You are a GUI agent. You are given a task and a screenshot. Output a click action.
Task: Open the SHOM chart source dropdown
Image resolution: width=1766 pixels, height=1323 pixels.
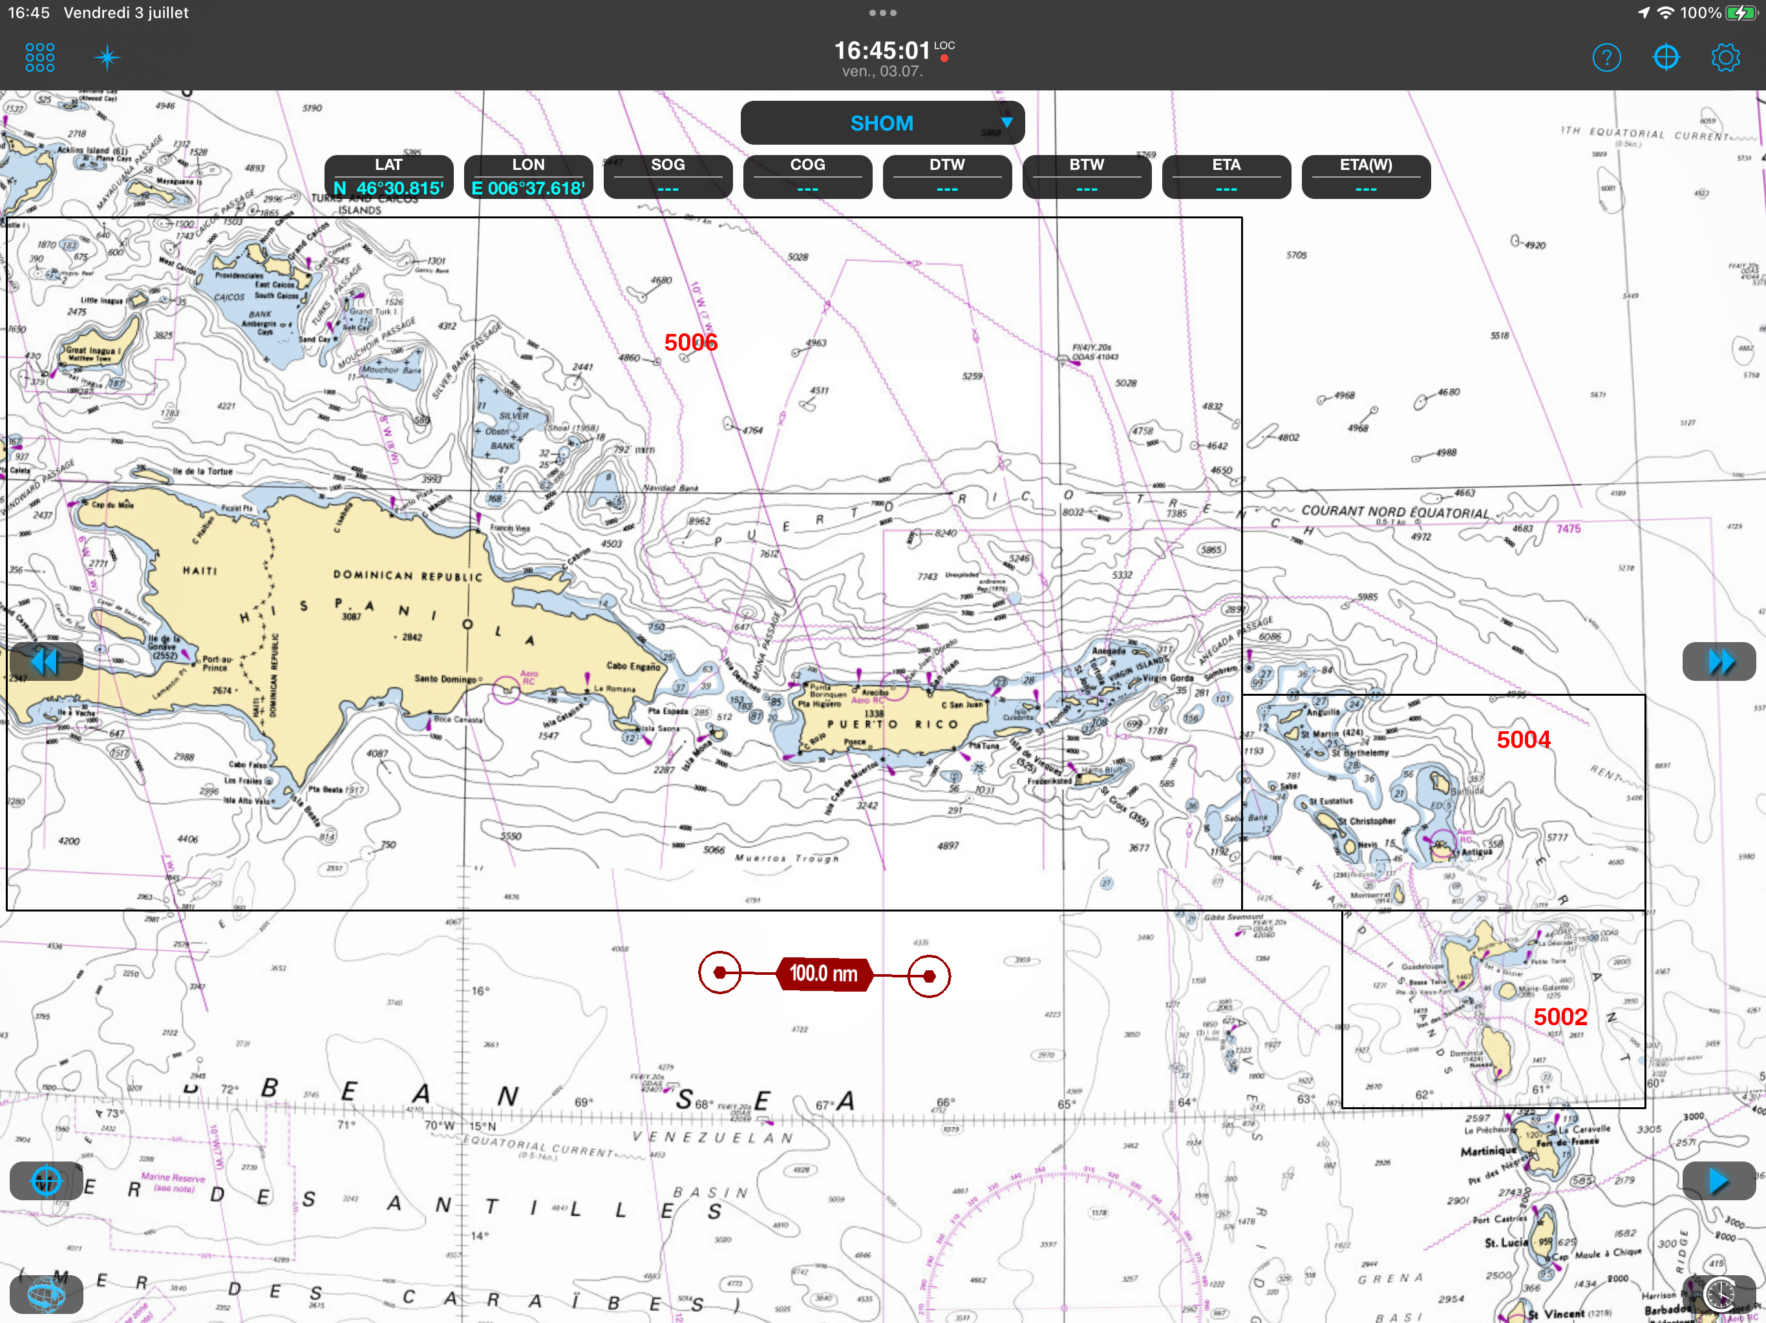coord(882,123)
